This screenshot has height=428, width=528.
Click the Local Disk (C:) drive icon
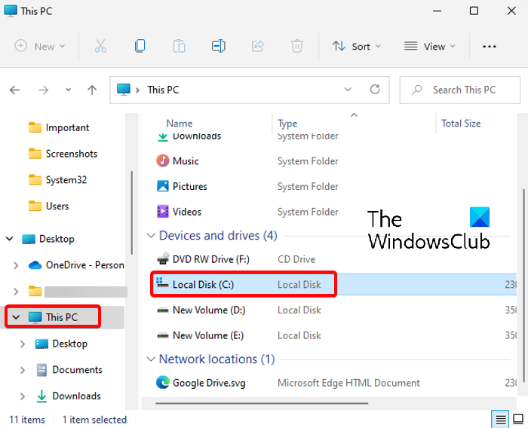pyautogui.click(x=162, y=283)
